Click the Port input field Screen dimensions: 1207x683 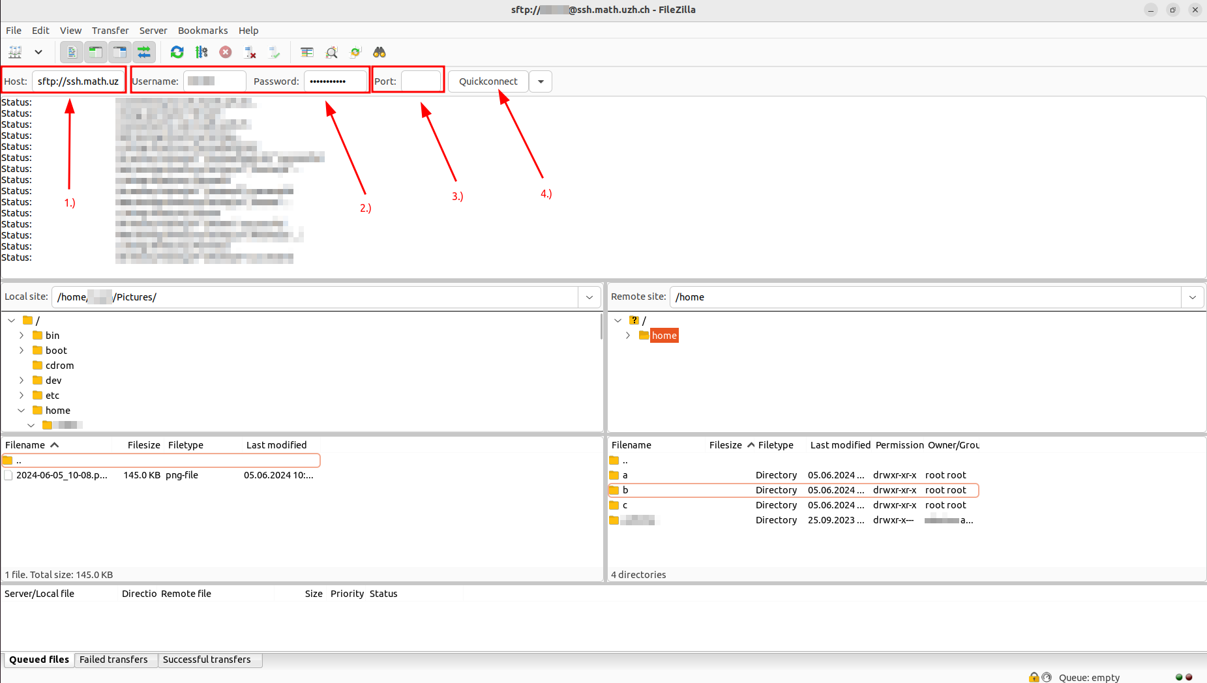pos(421,81)
